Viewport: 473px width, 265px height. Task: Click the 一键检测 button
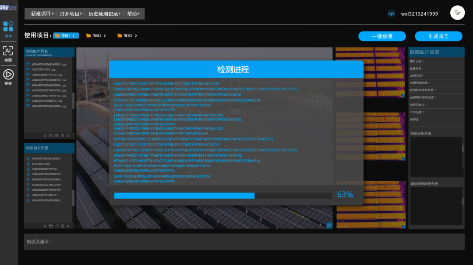pos(382,36)
